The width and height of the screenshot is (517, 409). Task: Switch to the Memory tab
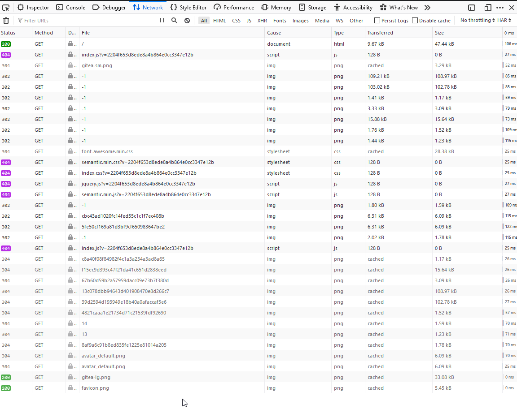pyautogui.click(x=276, y=7)
